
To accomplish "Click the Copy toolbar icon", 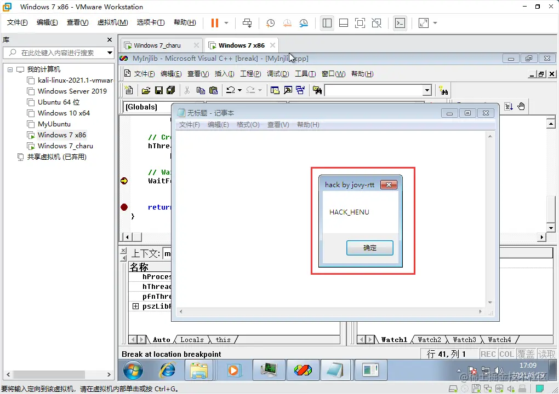I will (201, 90).
